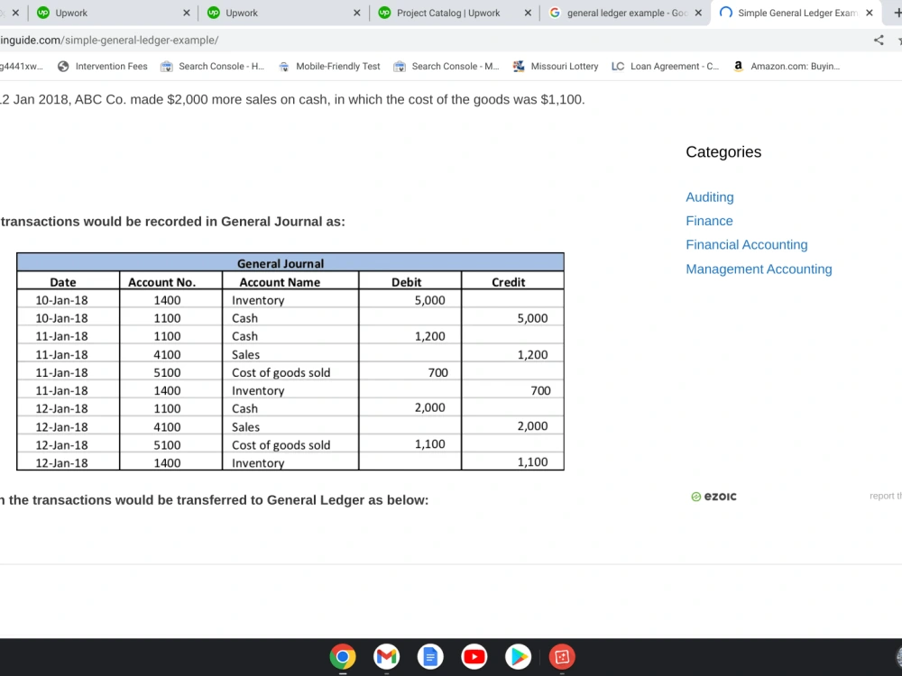Open the Finance category link

click(709, 221)
